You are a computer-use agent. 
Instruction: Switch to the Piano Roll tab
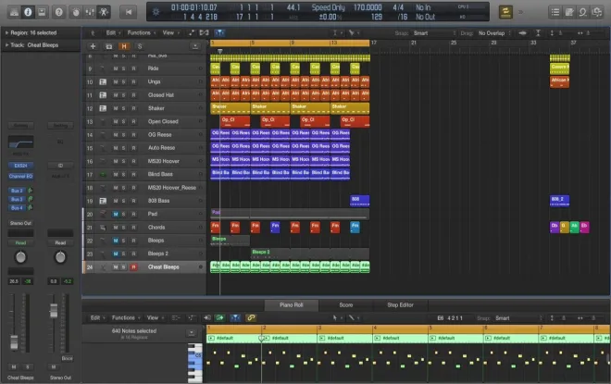click(291, 305)
